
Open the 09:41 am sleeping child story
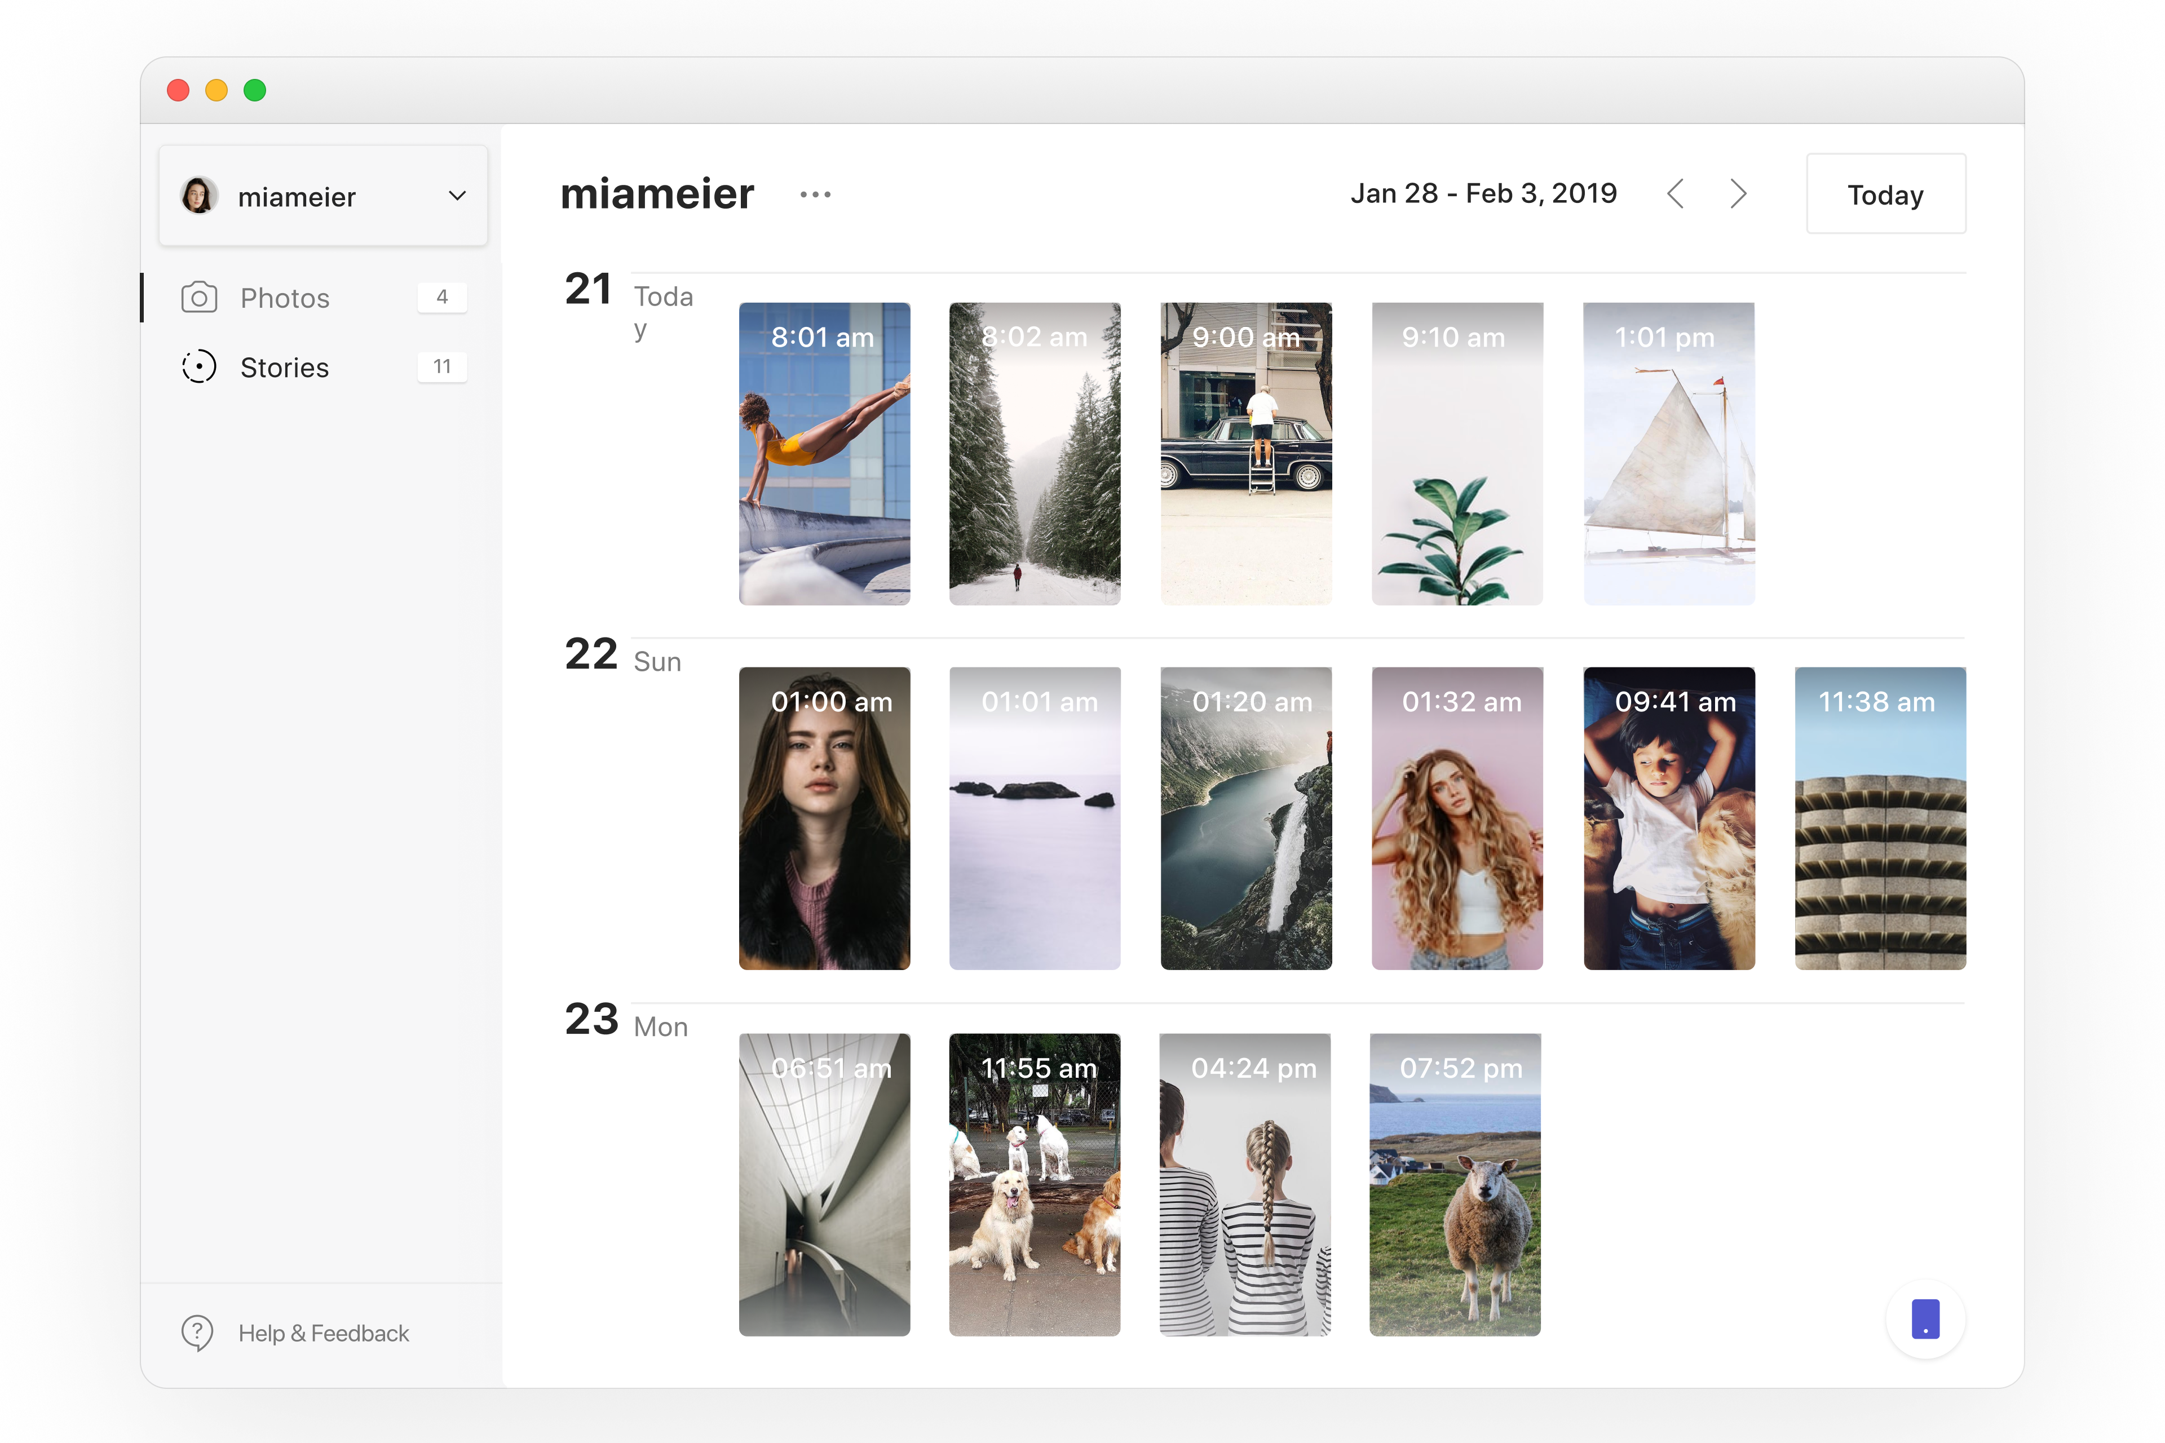pyautogui.click(x=1669, y=818)
